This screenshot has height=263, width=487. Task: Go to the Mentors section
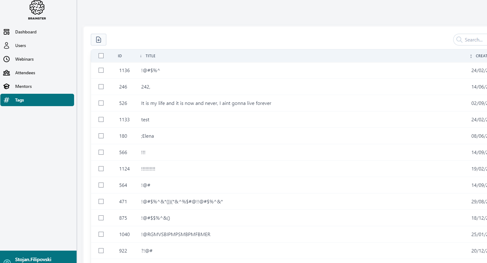(x=23, y=86)
